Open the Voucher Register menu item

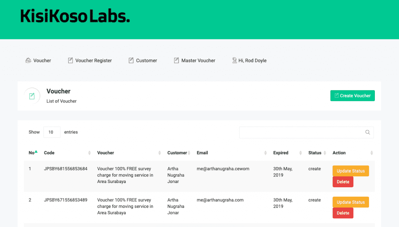coord(93,60)
